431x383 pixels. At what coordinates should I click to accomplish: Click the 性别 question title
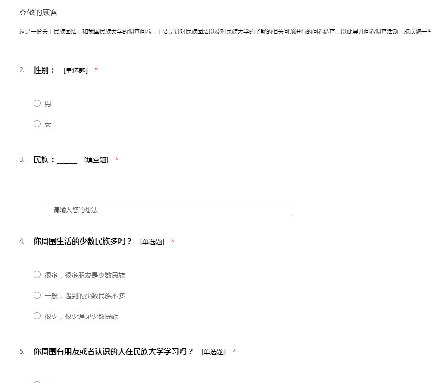44,70
